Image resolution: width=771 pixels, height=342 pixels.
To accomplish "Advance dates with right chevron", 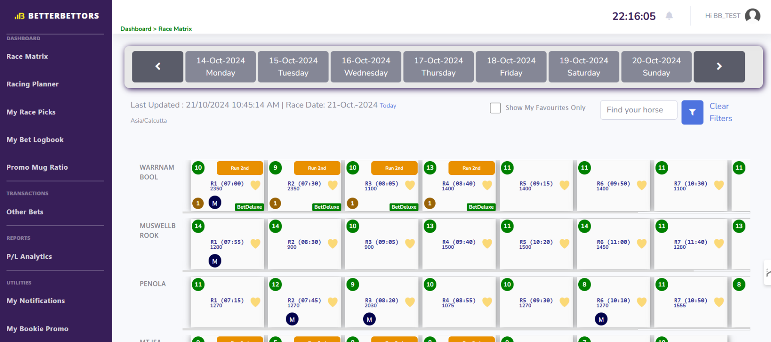I will 719,67.
